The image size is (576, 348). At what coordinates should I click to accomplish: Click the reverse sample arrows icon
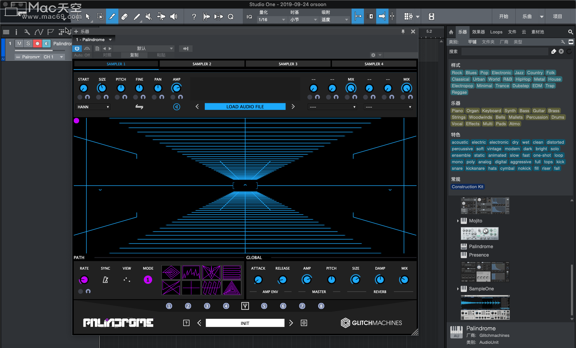click(x=139, y=107)
